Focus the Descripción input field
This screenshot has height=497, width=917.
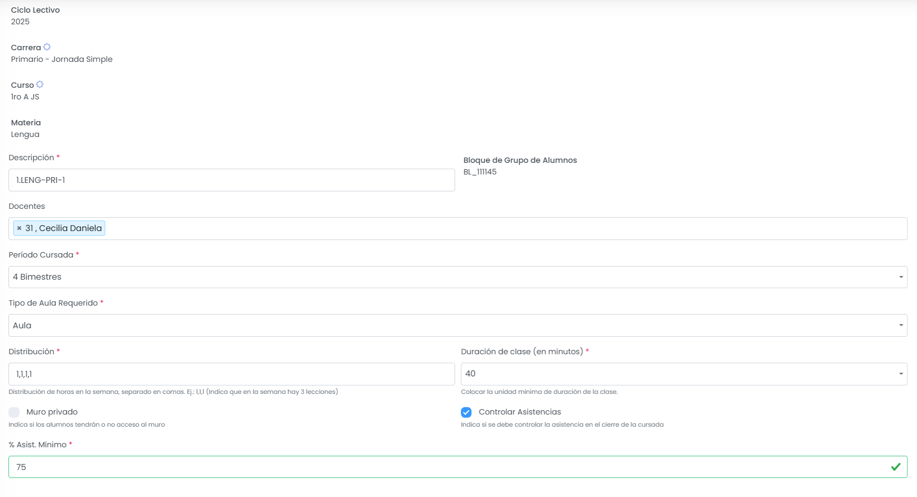click(232, 180)
